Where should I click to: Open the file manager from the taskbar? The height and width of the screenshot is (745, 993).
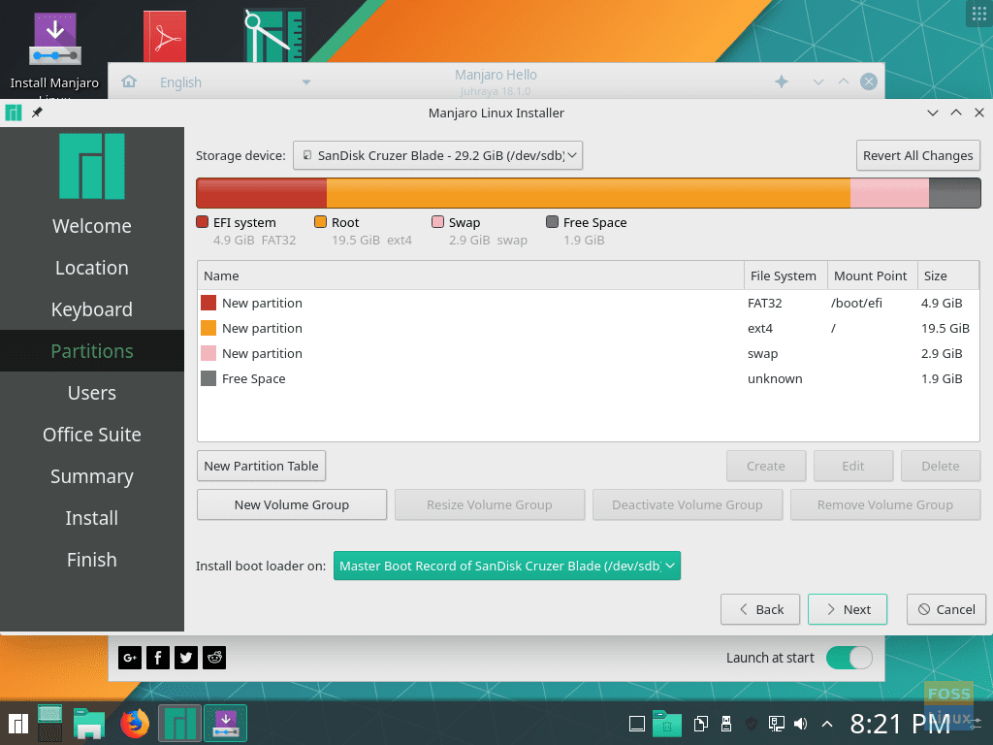tap(90, 723)
